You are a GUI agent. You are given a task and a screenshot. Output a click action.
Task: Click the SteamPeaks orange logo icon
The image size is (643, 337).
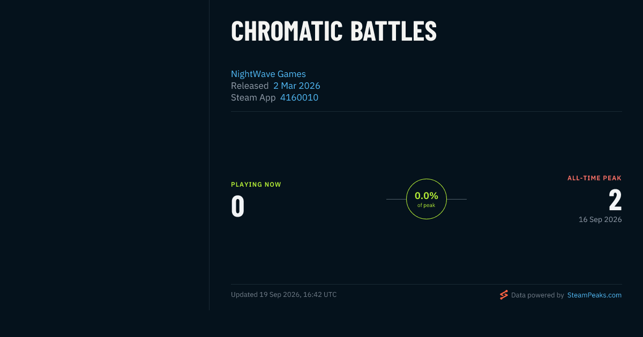(504, 295)
